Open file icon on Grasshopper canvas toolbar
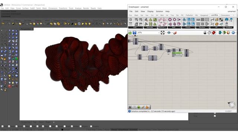The width and height of the screenshot is (238, 134). click(130, 33)
